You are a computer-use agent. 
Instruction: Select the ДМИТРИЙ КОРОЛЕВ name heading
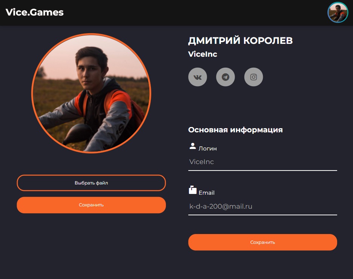[240, 40]
